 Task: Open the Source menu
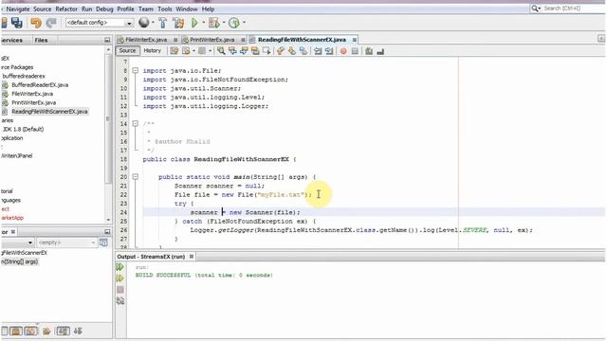pos(42,9)
